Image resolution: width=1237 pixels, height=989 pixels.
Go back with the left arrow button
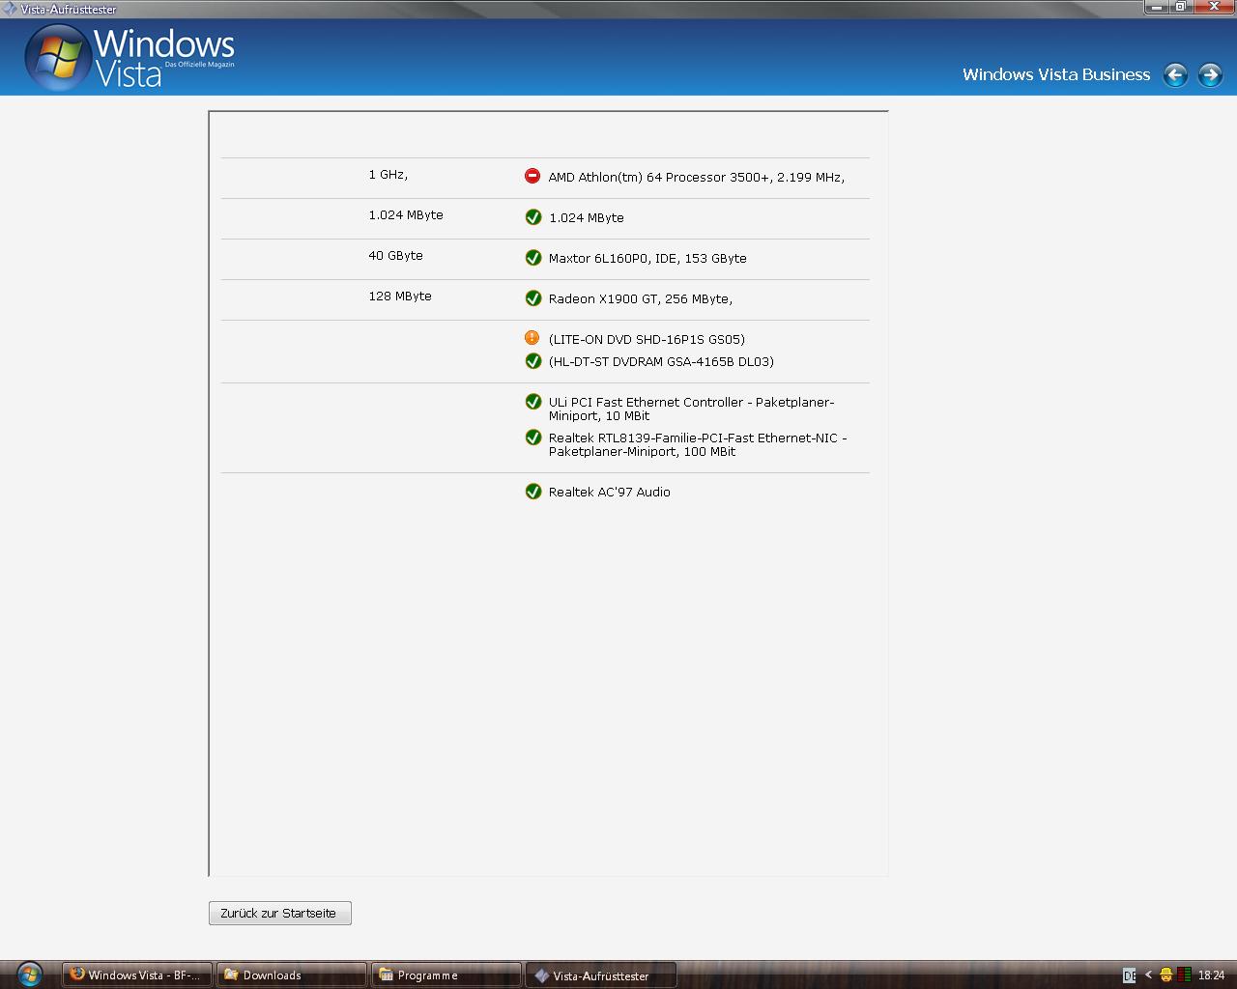click(1175, 75)
